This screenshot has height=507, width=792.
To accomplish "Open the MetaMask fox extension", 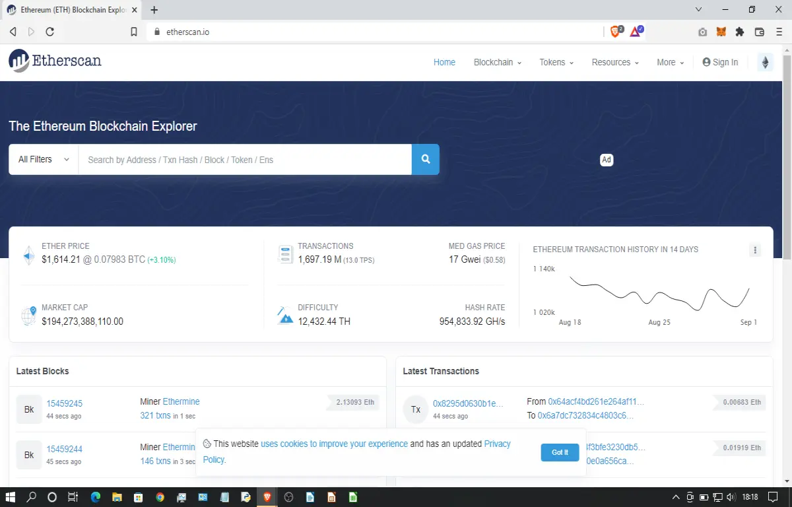I will click(x=721, y=32).
